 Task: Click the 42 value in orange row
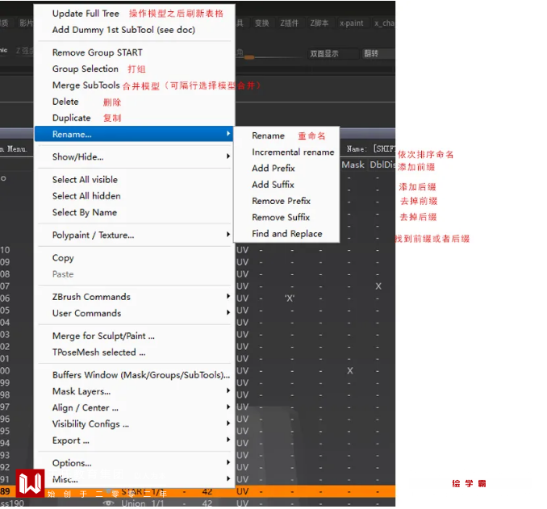coord(207,492)
